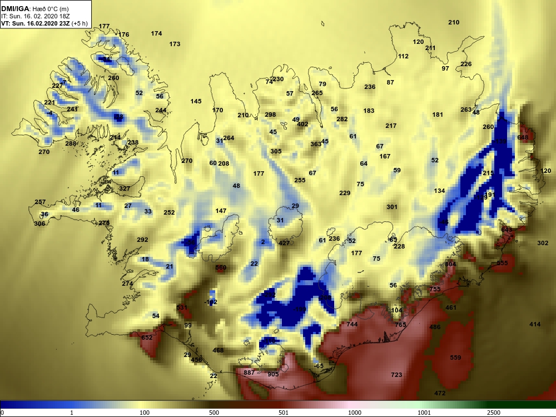Click the map value '265'
The image size is (556, 417).
(317, 93)
